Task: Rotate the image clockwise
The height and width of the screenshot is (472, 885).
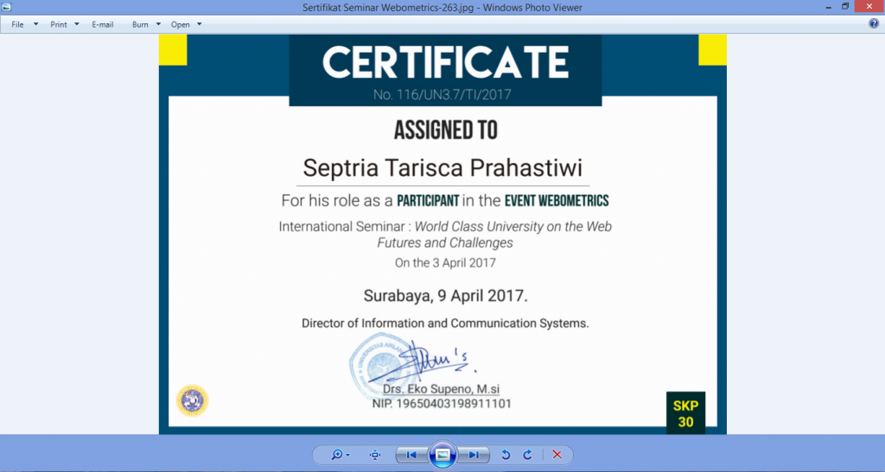Action: [528, 455]
